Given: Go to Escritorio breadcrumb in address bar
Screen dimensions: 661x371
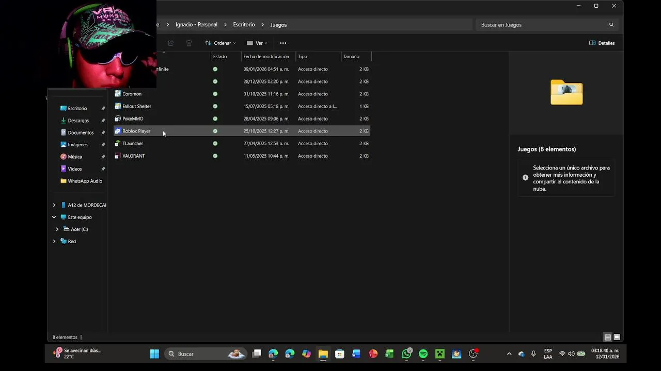Looking at the screenshot, I should coord(244,25).
